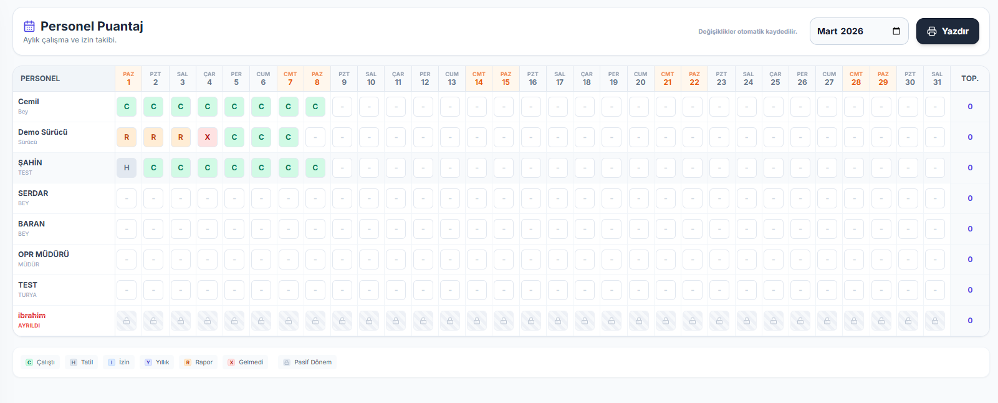This screenshot has width=998, height=403.
Task: Click the Pasif Dönem legend lock
Action: tap(287, 362)
